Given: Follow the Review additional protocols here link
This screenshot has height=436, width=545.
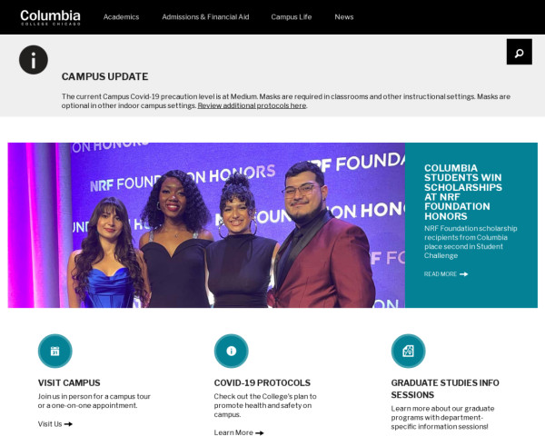Looking at the screenshot, I should [252, 105].
